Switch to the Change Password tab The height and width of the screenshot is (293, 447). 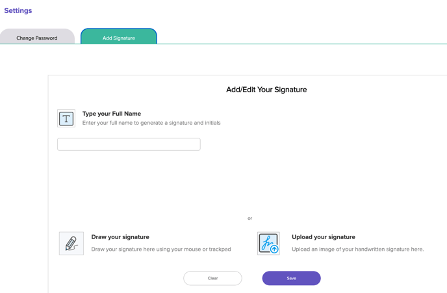37,38
